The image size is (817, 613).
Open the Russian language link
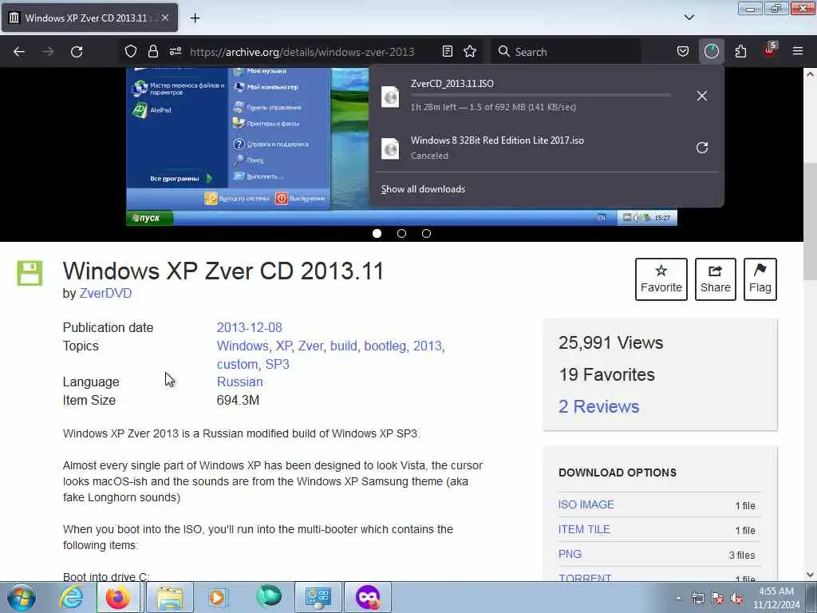239,382
